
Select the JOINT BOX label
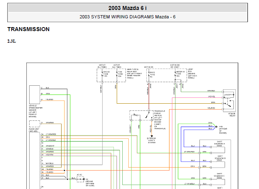[x=192, y=73]
